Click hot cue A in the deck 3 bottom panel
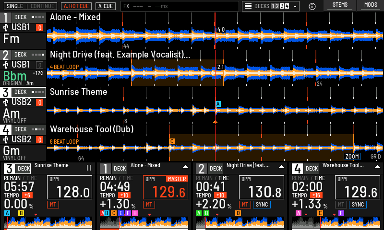 click(x=7, y=213)
